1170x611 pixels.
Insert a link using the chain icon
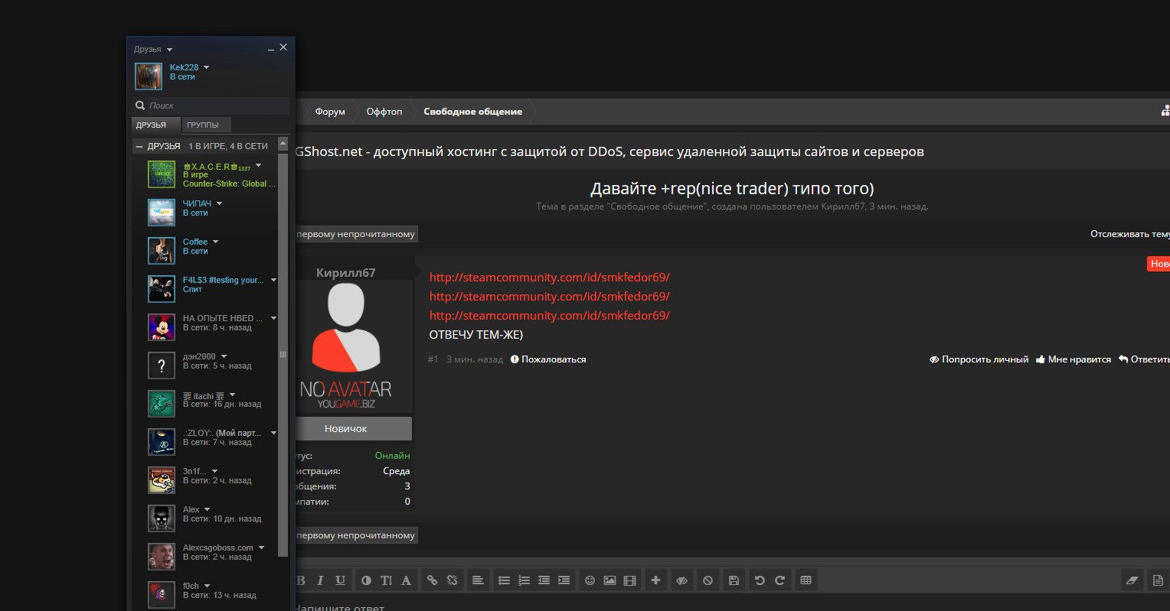tap(432, 580)
